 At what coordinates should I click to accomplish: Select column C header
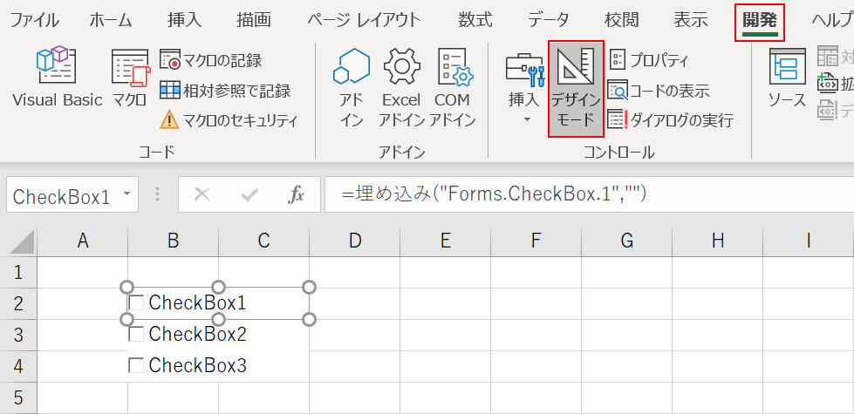click(x=264, y=241)
